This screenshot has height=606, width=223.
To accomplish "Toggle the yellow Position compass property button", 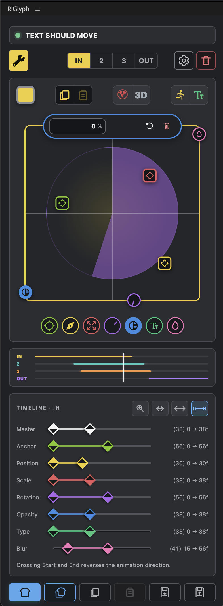I will tap(70, 326).
